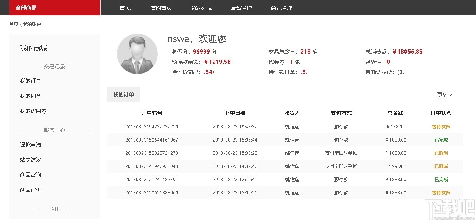The height and width of the screenshot is (220, 476).
Task: Open 商家管理 from the top navigation
Action: [x=281, y=8]
